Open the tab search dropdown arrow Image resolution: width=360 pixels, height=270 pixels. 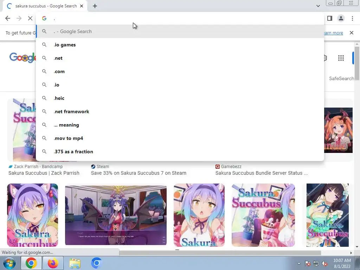[318, 6]
